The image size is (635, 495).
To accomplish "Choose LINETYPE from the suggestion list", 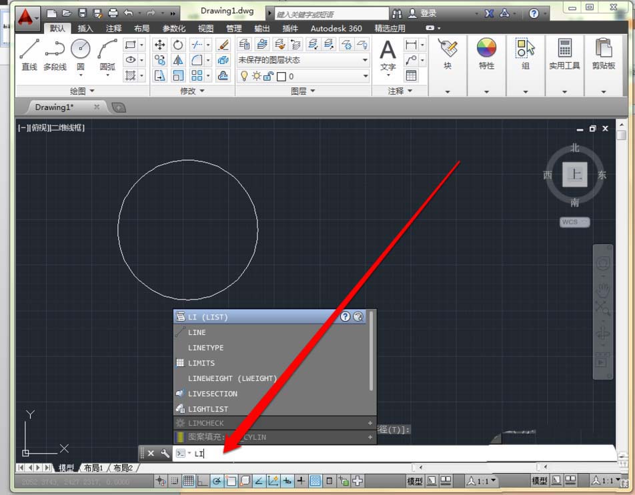I will pyautogui.click(x=271, y=348).
